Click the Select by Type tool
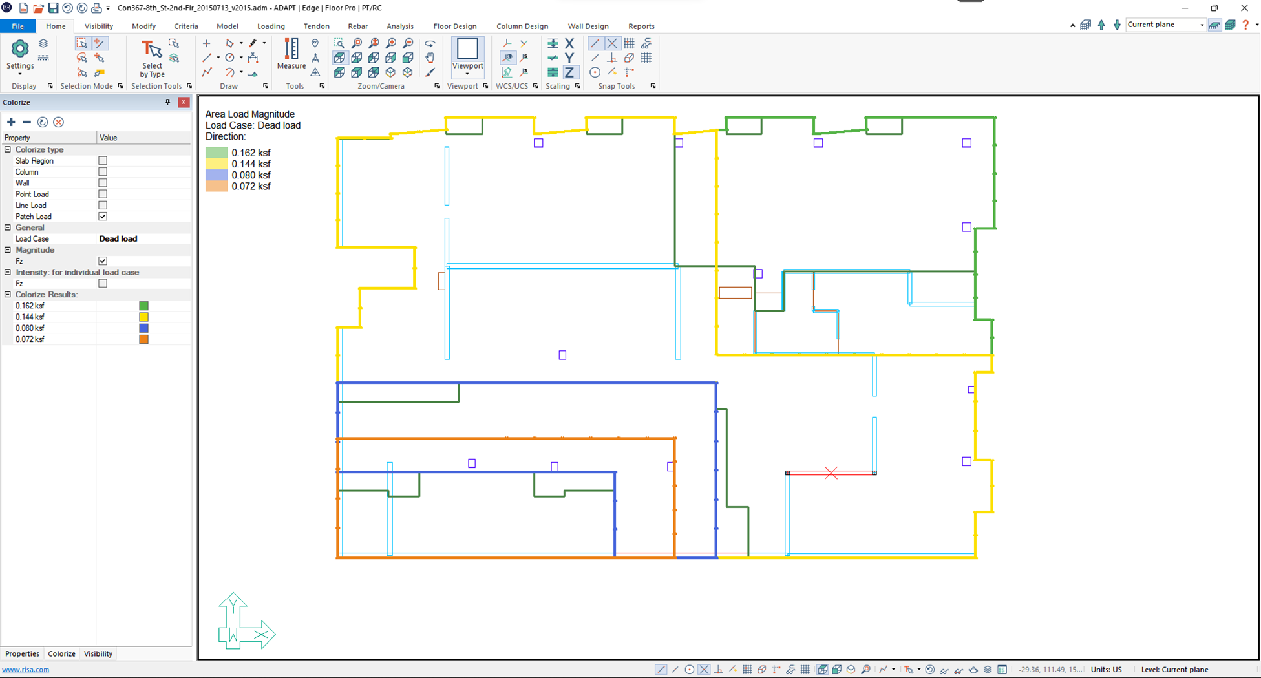 [x=152, y=58]
